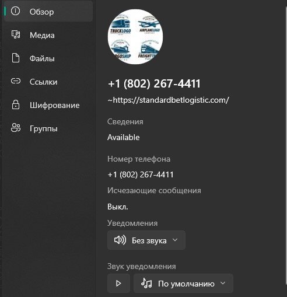The image size is (287, 297).
Task: Click the Ссылки chain link icon
Action: 16,81
